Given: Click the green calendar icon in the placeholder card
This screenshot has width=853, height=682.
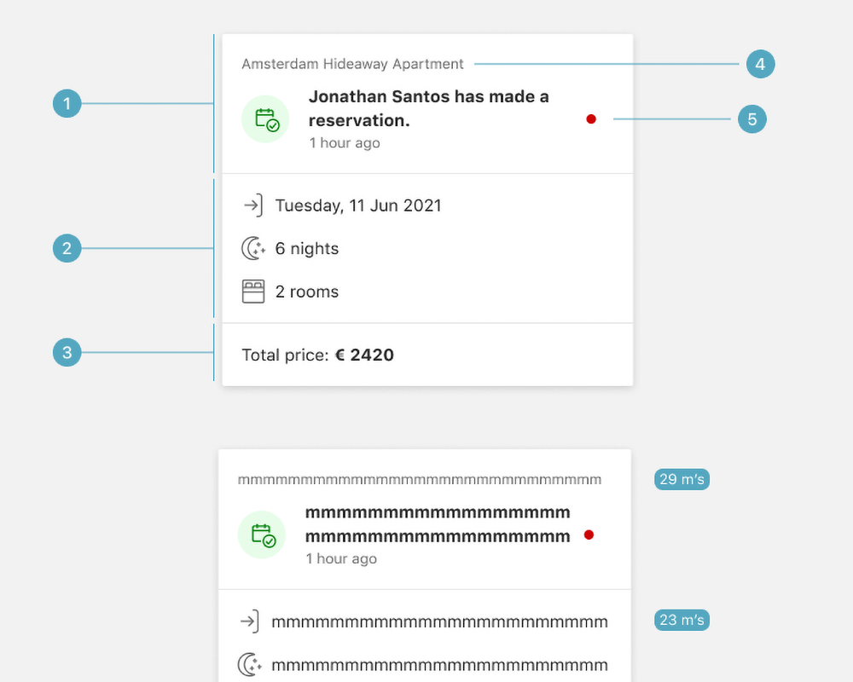Looking at the screenshot, I should tap(262, 535).
